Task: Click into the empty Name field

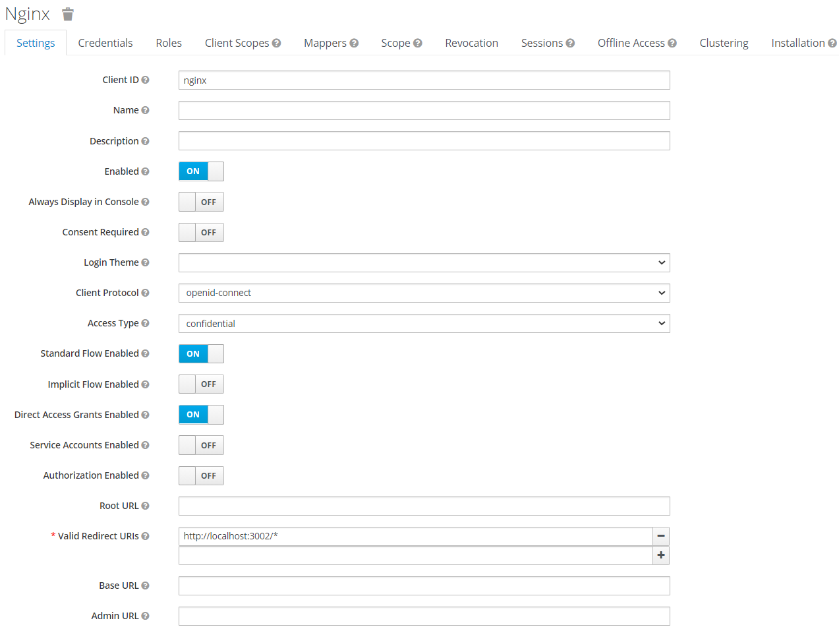Action: [424, 110]
